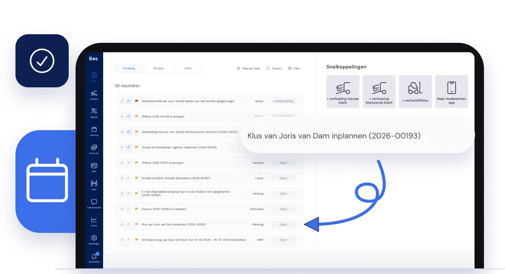Open Dossiers in the sidebar
This screenshot has width=505, height=274.
point(94,95)
